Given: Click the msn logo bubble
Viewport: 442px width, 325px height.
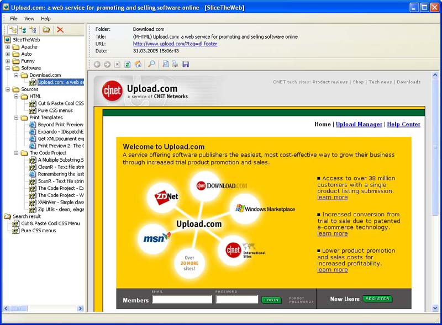Looking at the screenshot, I should coord(153,239).
